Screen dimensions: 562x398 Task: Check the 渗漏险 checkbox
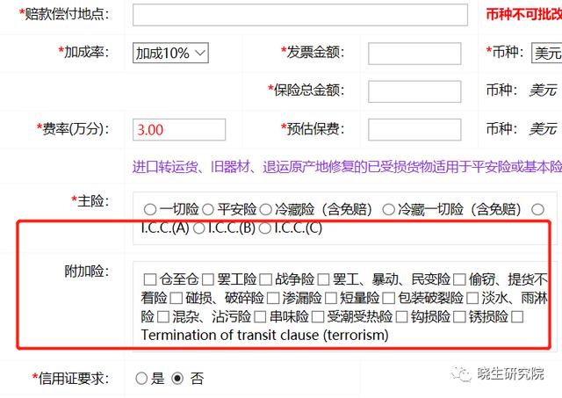pos(273,298)
